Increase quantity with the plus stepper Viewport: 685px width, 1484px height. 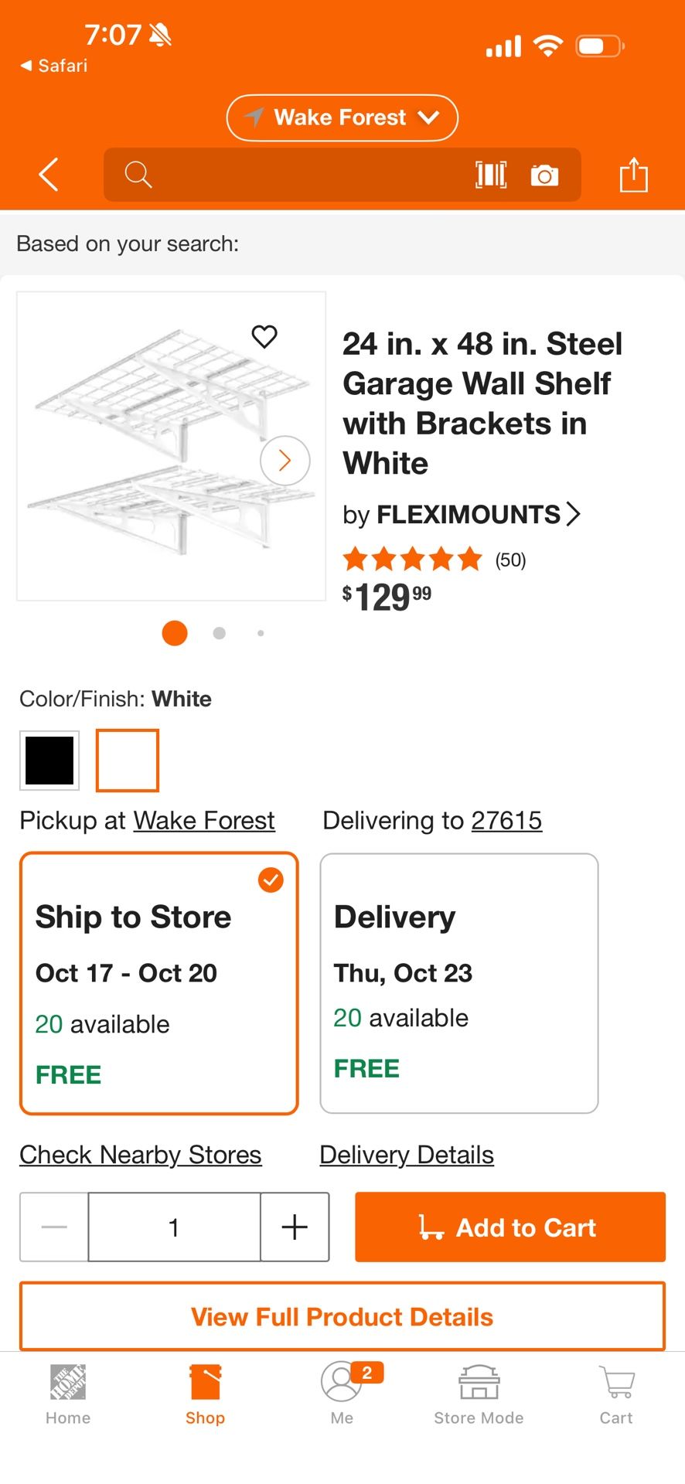coord(295,1227)
